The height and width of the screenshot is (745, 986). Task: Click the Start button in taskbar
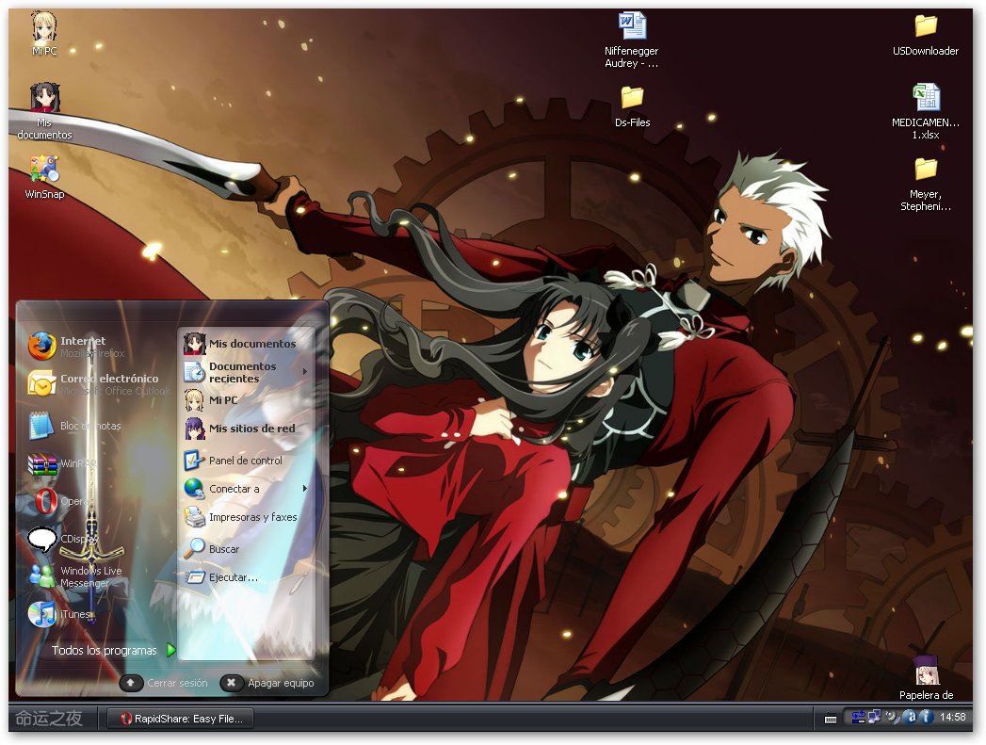point(49,718)
